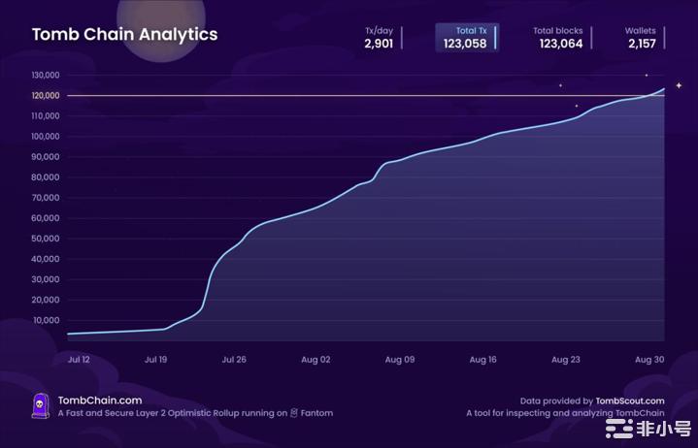
Task: Open the TombScout.com data provider link
Action: (630, 400)
